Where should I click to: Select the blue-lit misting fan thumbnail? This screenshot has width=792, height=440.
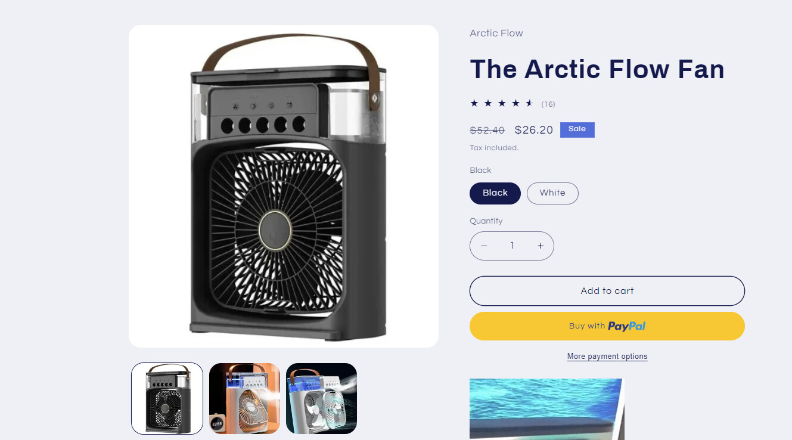(322, 398)
